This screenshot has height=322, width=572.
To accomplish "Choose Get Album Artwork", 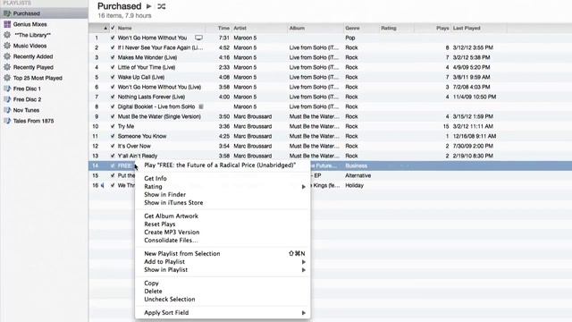I will 171,216.
